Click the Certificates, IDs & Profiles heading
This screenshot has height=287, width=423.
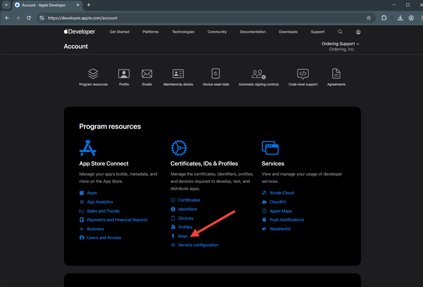[204, 164]
